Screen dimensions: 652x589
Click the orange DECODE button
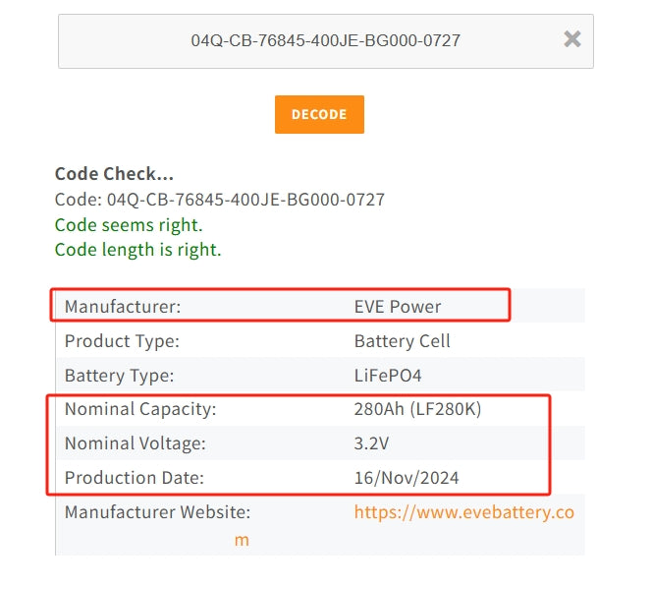[319, 114]
